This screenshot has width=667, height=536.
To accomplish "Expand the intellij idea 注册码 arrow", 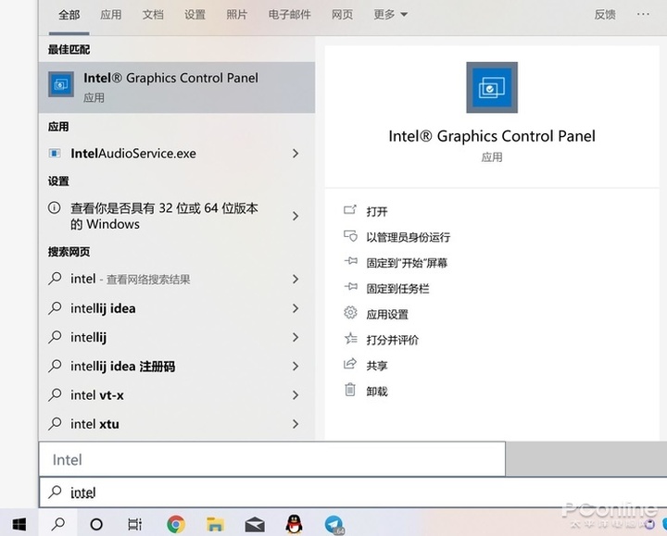I will (296, 366).
